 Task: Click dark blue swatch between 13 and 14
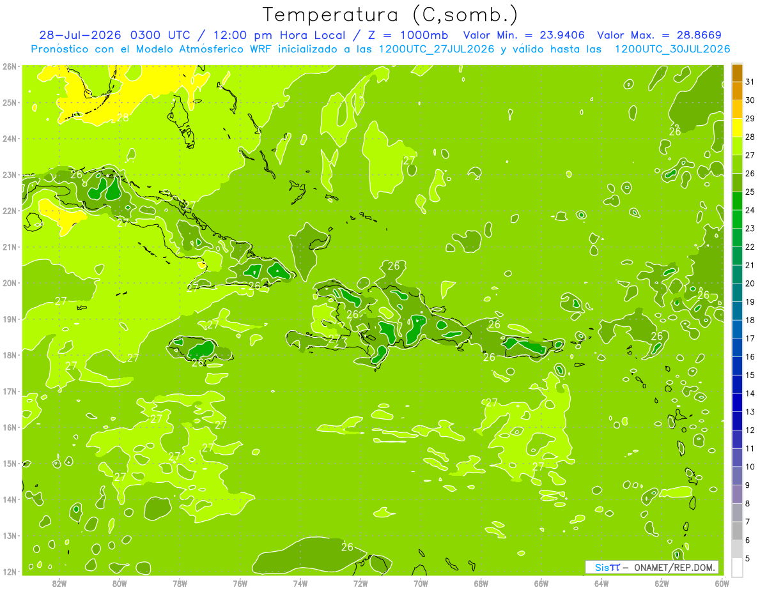[737, 402]
